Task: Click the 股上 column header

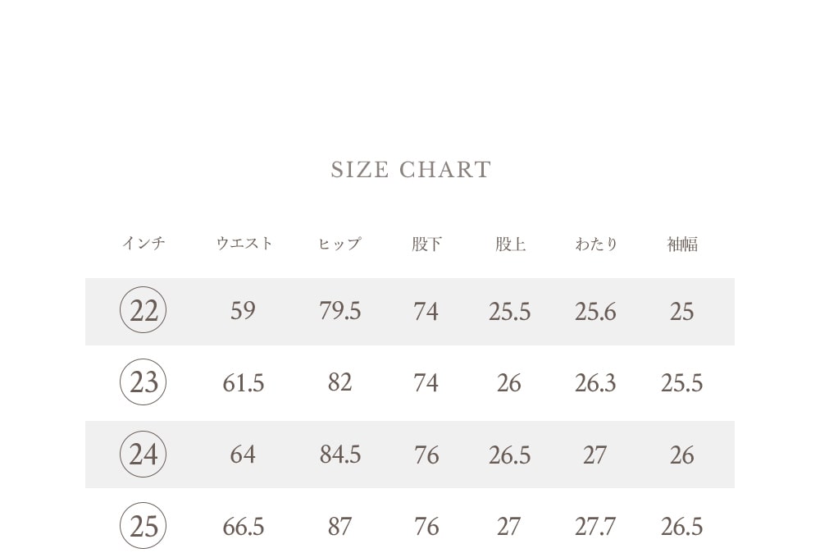Action: [510, 244]
